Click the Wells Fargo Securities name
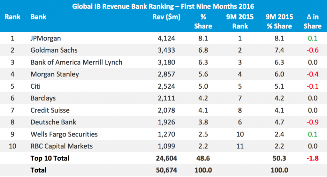The width and height of the screenshot is (327, 177). (x=64, y=134)
